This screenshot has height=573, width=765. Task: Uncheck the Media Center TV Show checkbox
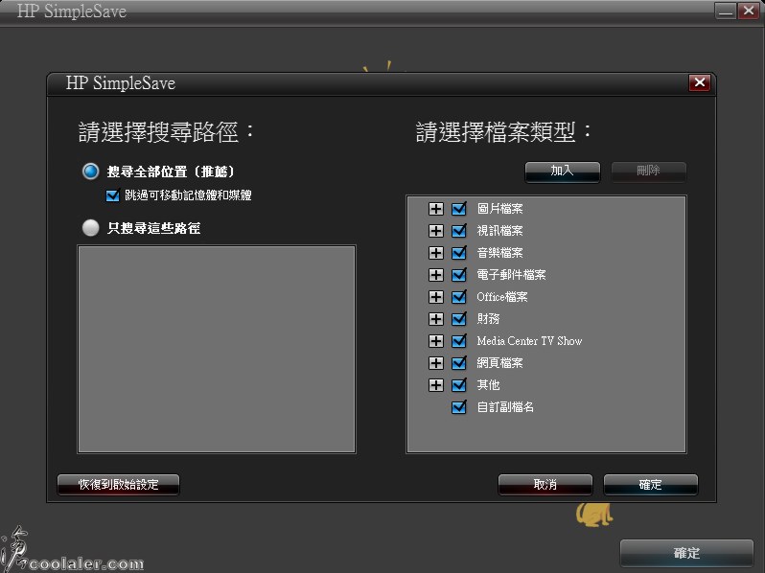click(x=458, y=341)
